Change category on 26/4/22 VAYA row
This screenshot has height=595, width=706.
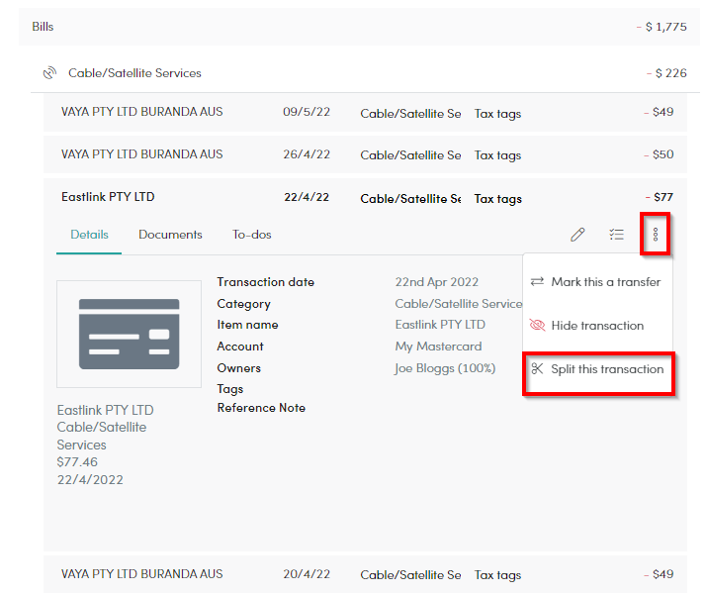pyautogui.click(x=410, y=155)
